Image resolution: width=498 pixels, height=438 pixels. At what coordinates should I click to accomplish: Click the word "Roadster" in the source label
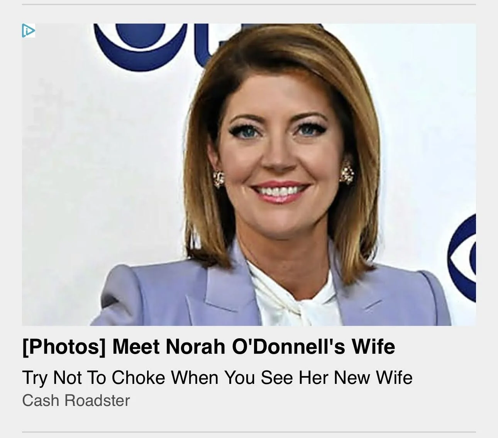(x=97, y=401)
